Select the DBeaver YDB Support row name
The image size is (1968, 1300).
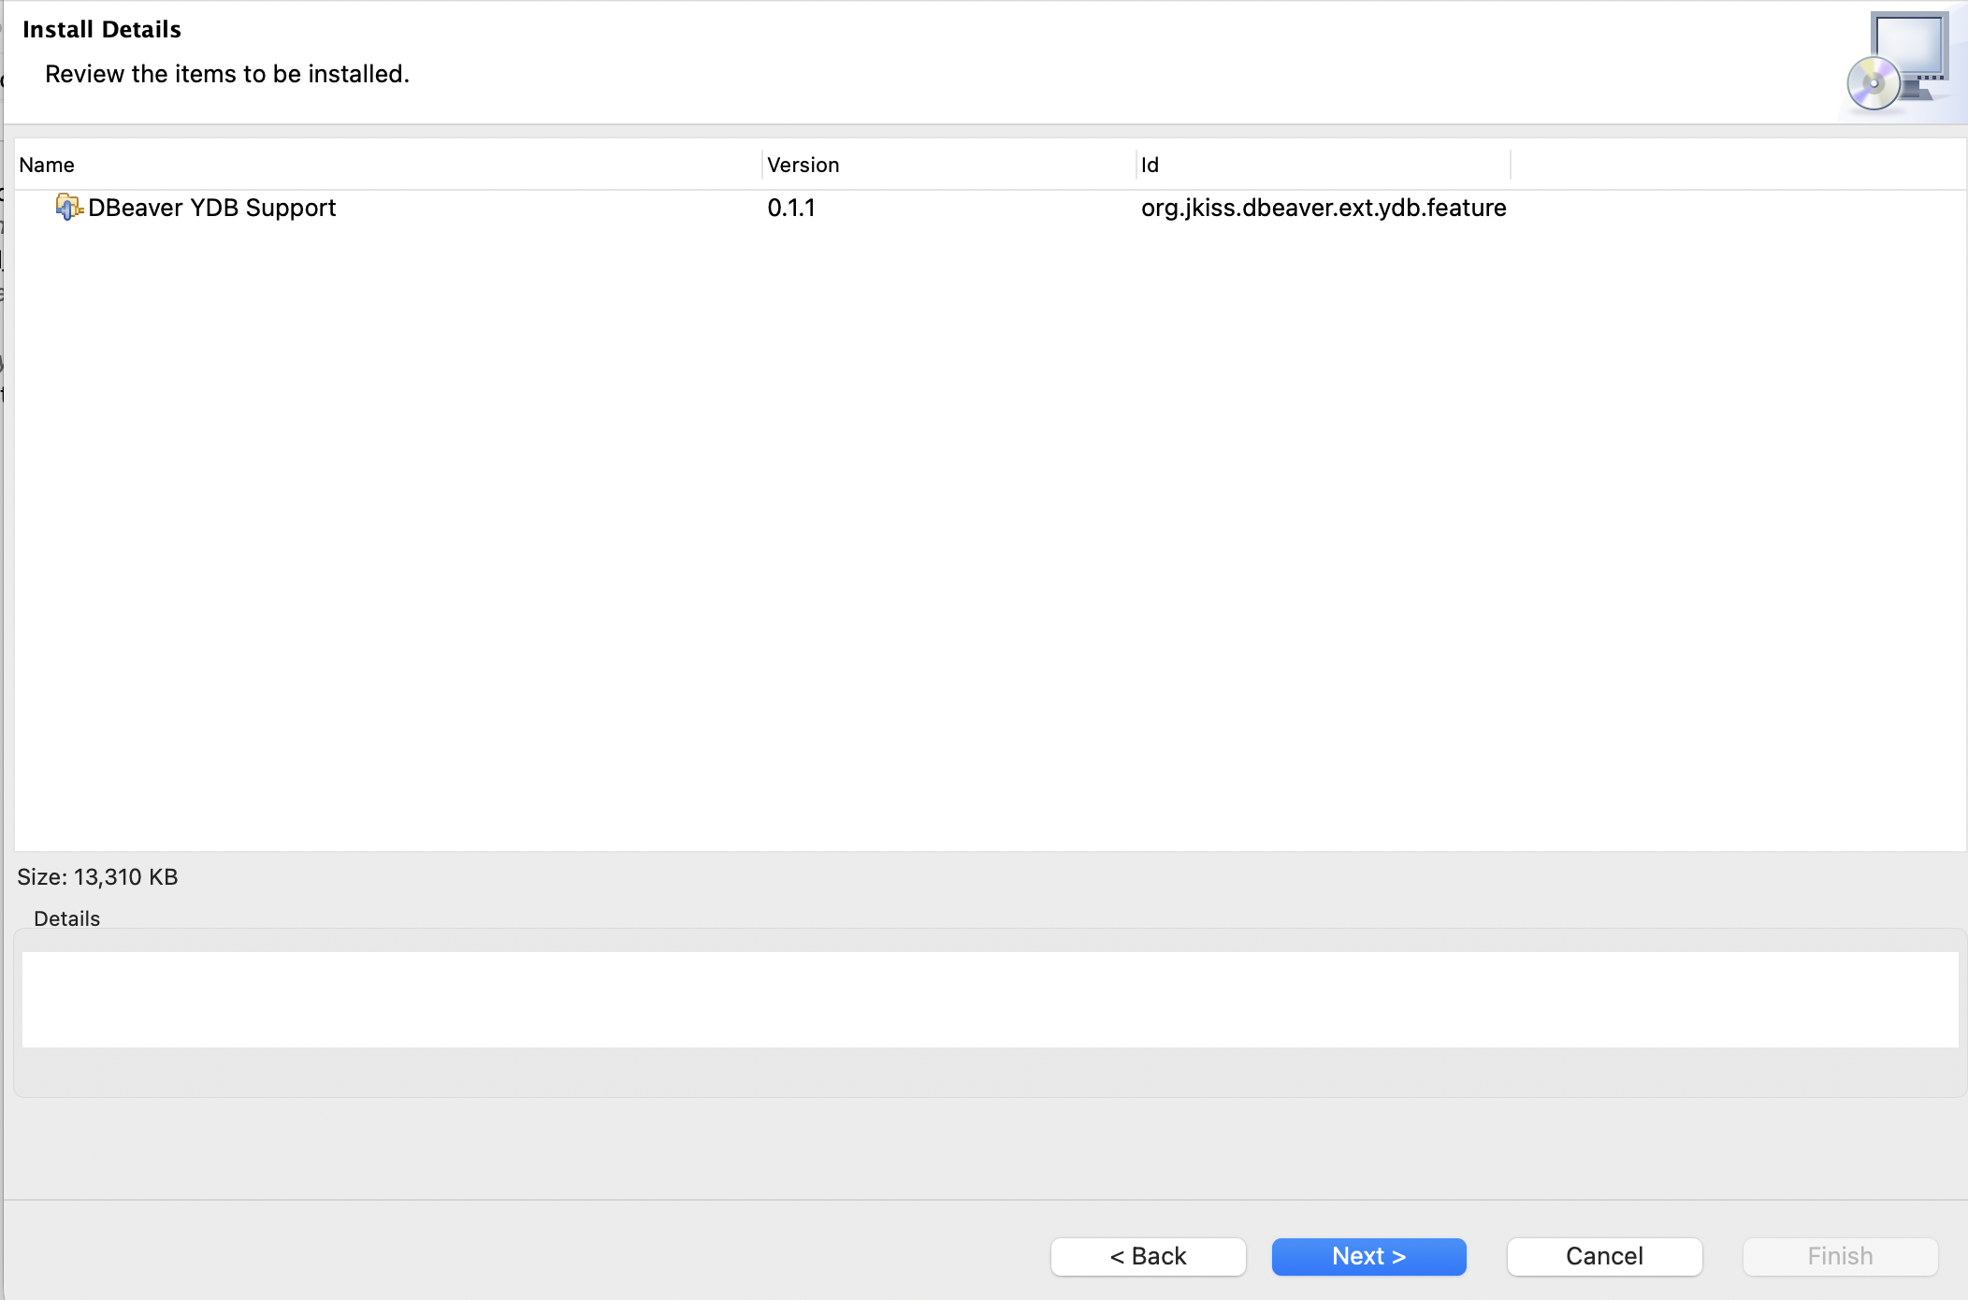click(211, 208)
